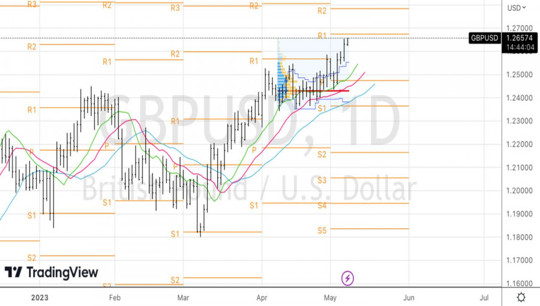The image size is (540, 306).
Task: Select the S5 pivot level label
Action: point(322,230)
